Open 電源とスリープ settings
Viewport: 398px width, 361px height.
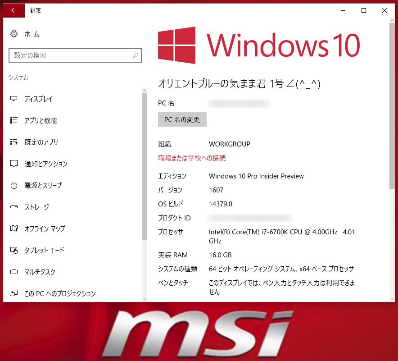43,185
